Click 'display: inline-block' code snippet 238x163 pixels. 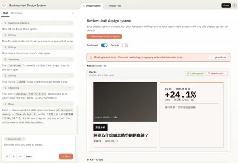coord(31,94)
